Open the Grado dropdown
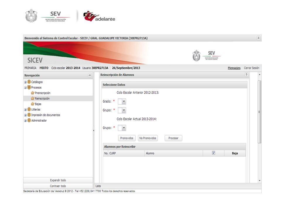The image size is (281, 211). tap(124, 101)
